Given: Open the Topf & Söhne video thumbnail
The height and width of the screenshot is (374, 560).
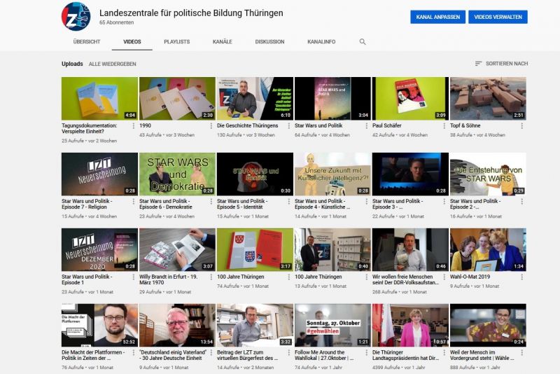Looking at the screenshot, I should click(x=488, y=99).
